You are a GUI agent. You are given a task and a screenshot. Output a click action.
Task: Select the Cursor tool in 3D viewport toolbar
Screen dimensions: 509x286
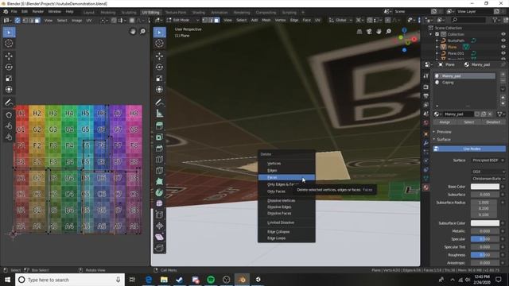[x=159, y=44]
